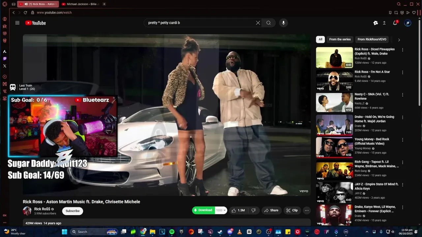Open options menu for Diced Pineapples

pyautogui.click(x=403, y=50)
